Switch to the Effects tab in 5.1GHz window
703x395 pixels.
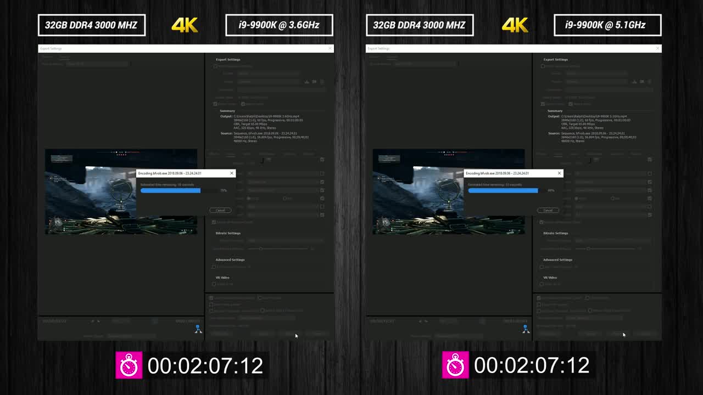pos(542,154)
